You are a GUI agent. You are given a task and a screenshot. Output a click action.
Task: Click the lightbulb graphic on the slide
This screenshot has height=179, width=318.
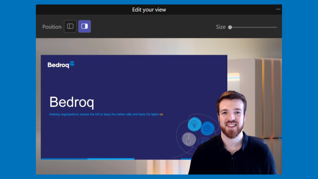tap(194, 124)
